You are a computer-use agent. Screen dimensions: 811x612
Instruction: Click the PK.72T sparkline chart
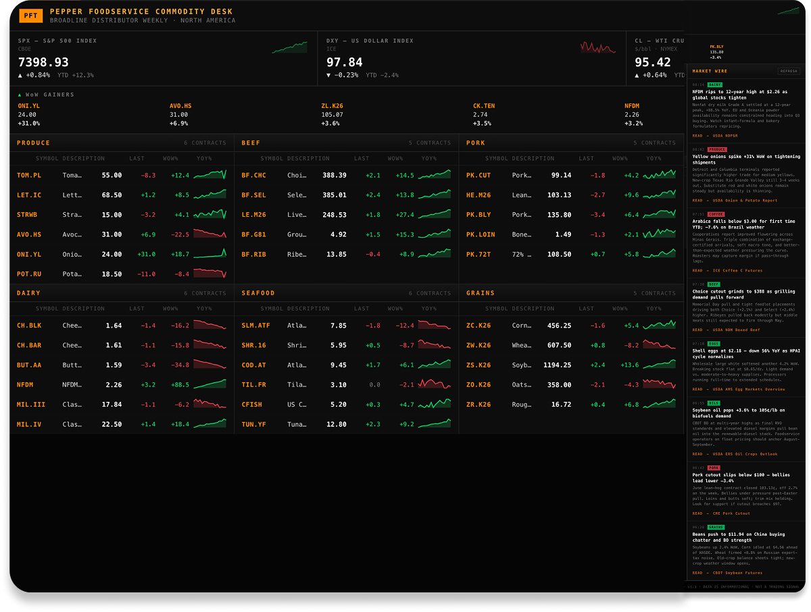coord(659,254)
